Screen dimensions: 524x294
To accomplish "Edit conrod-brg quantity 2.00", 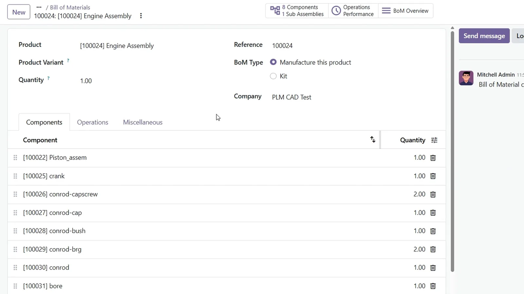I will coord(419,249).
